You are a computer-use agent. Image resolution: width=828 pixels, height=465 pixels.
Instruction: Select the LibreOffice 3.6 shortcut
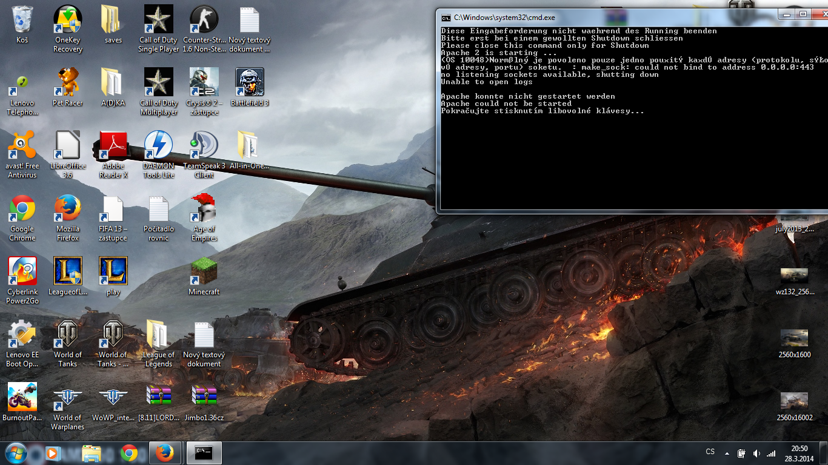(68, 155)
